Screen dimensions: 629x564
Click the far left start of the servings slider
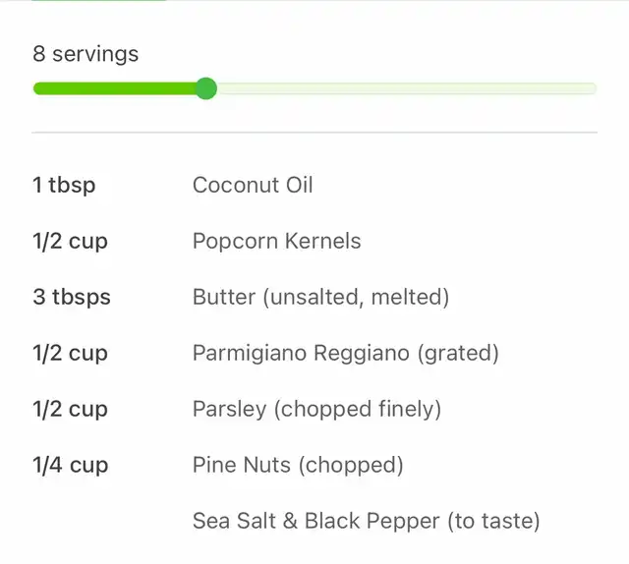38,88
